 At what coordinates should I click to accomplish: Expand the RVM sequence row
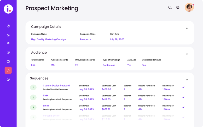pyautogui.click(x=183, y=97)
